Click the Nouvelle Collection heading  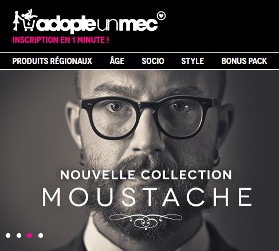click(146, 175)
